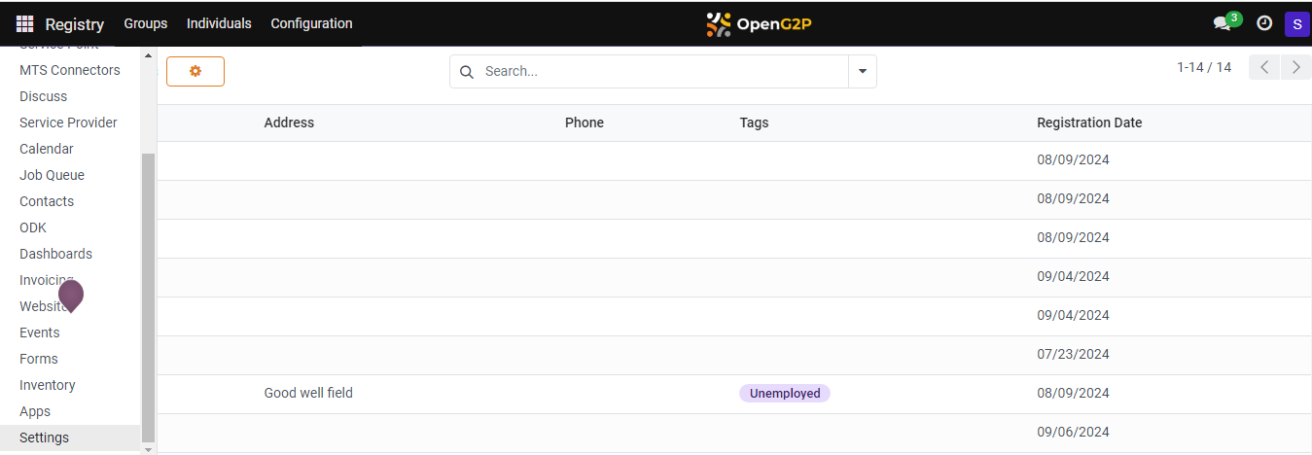This screenshot has height=455, width=1312.
Task: Open the Configuration menu
Action: pyautogui.click(x=311, y=23)
